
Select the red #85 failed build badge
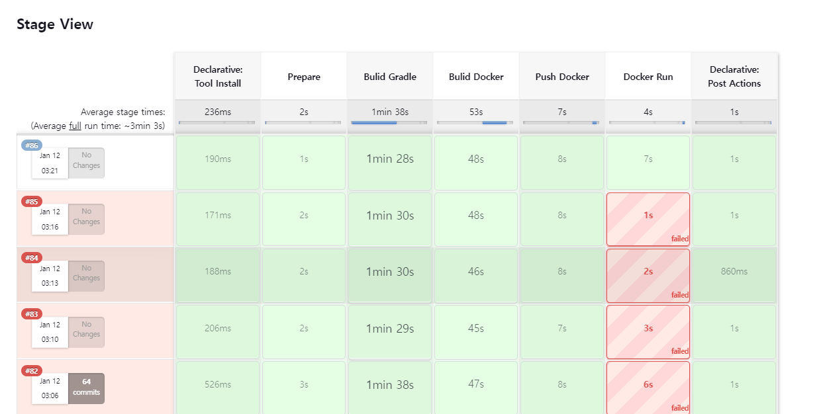[x=32, y=201]
